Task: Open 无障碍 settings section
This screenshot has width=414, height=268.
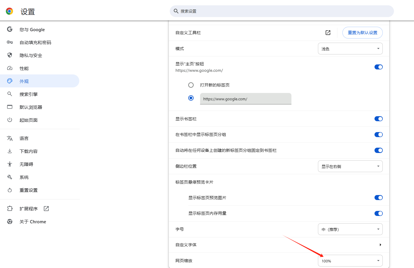Action: click(39, 164)
